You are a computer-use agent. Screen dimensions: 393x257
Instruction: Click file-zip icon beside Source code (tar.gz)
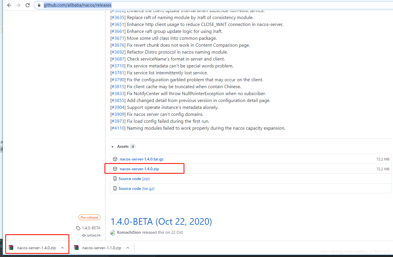(115, 188)
